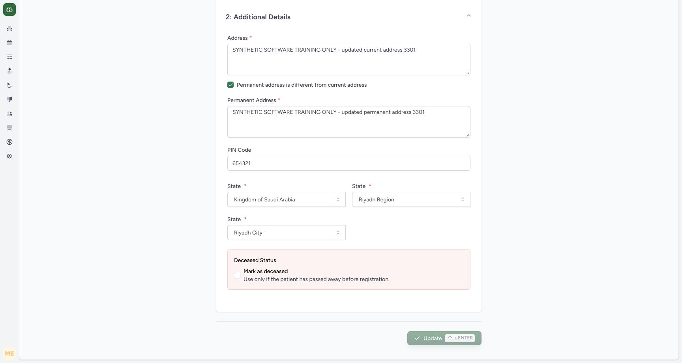This screenshot has height=363, width=682.
Task: Open the Riyadh Region dropdown
Action: tap(411, 199)
